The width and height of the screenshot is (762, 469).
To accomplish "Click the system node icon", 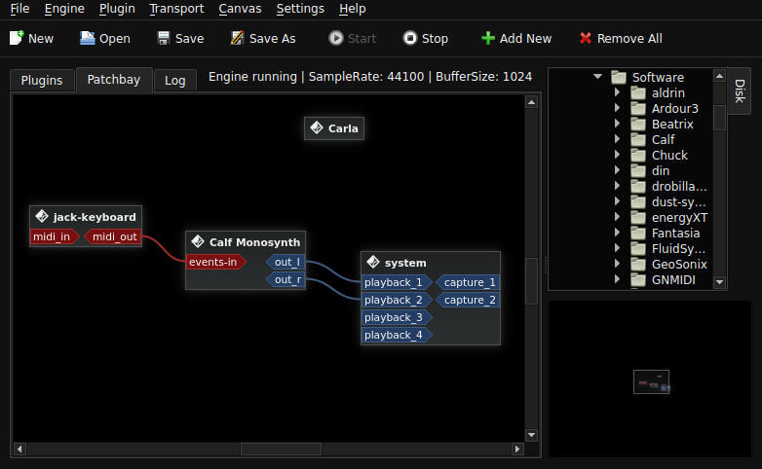I will coord(373,262).
